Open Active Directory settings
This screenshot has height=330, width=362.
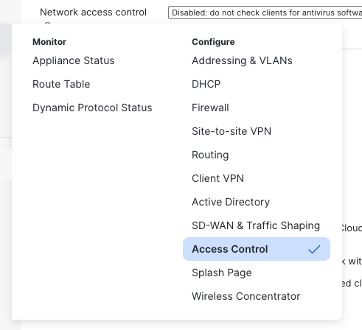pos(231,202)
